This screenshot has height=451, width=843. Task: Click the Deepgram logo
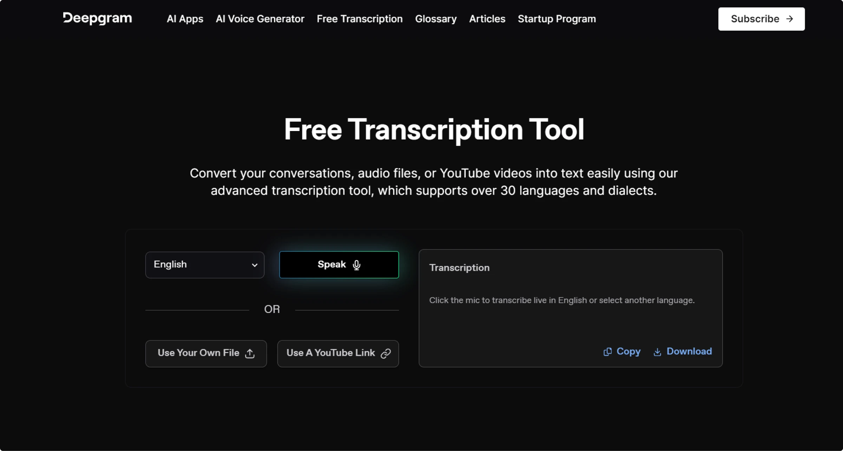click(97, 18)
